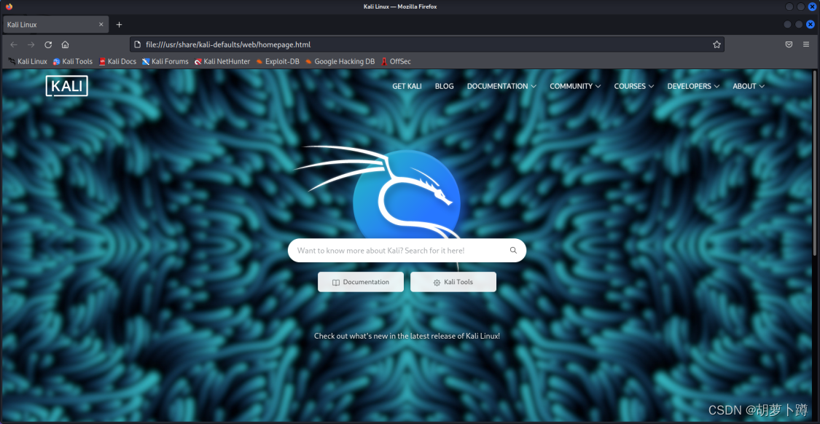Open the OffSec bookmark
The height and width of the screenshot is (424, 820).
pos(396,62)
